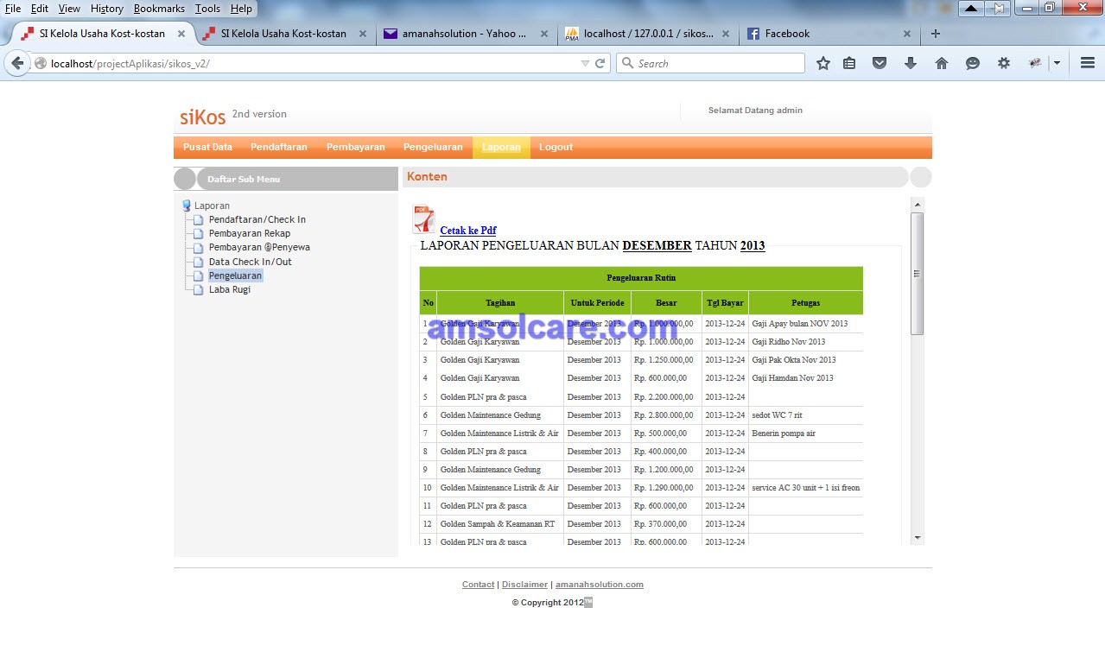Image resolution: width=1105 pixels, height=652 pixels.
Task: Open the URL bar history dropdown
Action: click(x=585, y=63)
